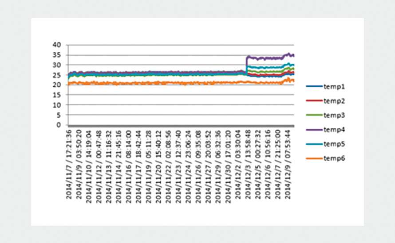This screenshot has height=243, width=395.
Task: Select the 0 label on the y-axis
Action: pyautogui.click(x=58, y=125)
